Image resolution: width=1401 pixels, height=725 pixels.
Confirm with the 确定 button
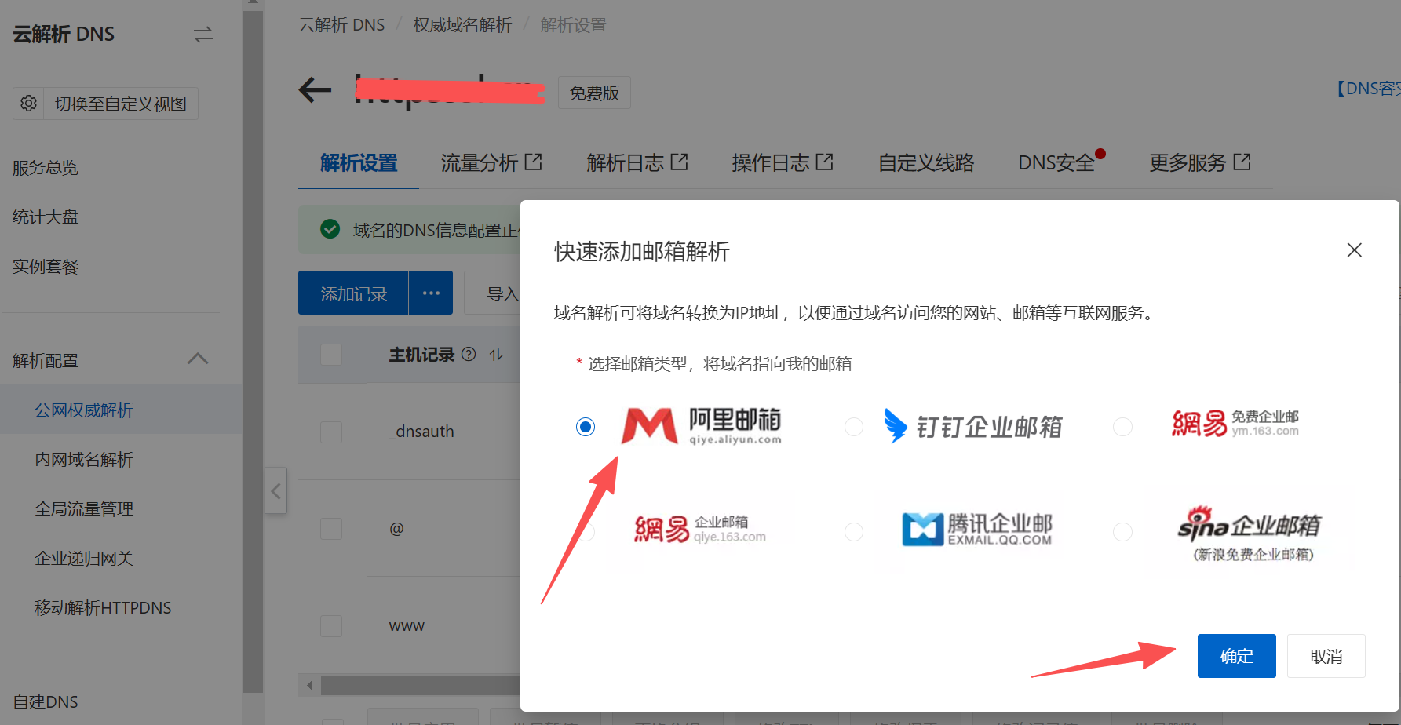(1237, 656)
